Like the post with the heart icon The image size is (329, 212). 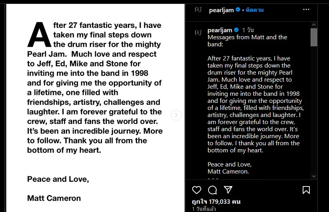(x=197, y=190)
